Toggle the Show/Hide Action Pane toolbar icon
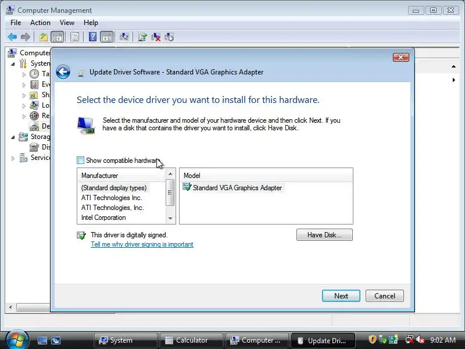 point(107,37)
